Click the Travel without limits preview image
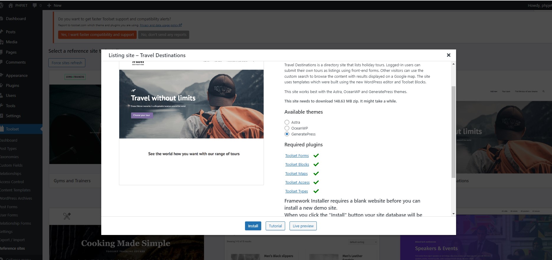This screenshot has width=552, height=260. pos(191,104)
